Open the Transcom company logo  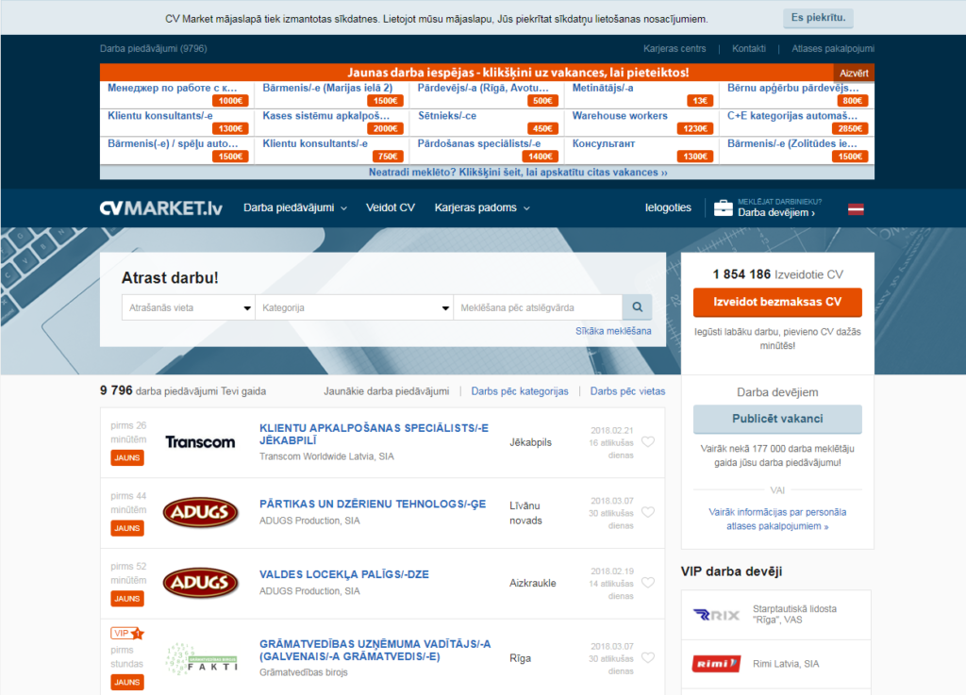(x=200, y=442)
